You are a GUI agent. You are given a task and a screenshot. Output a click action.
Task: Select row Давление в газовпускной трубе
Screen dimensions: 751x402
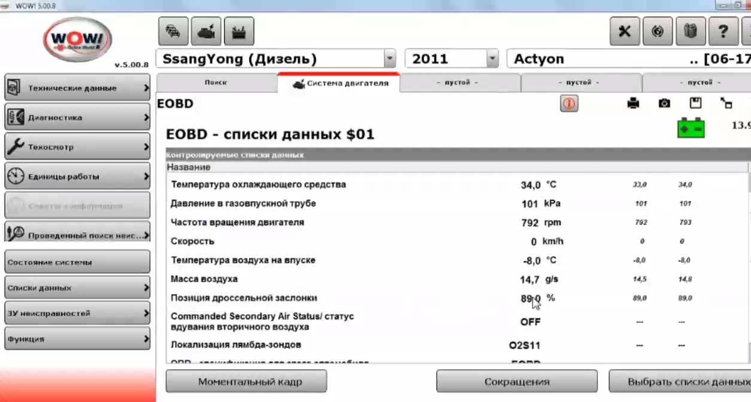458,203
